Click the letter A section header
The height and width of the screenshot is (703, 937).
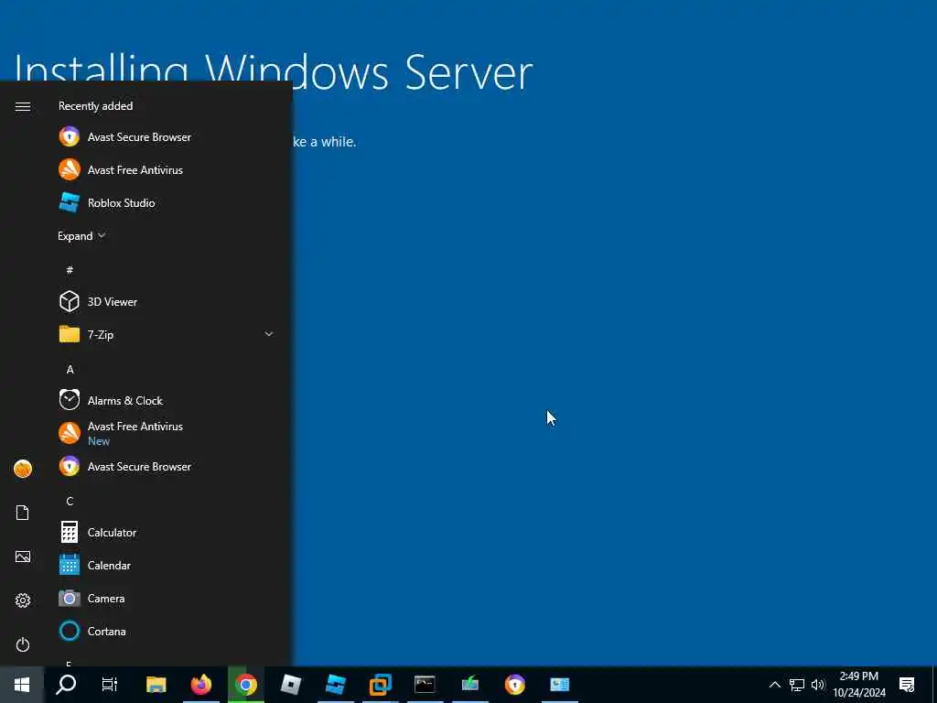click(70, 370)
